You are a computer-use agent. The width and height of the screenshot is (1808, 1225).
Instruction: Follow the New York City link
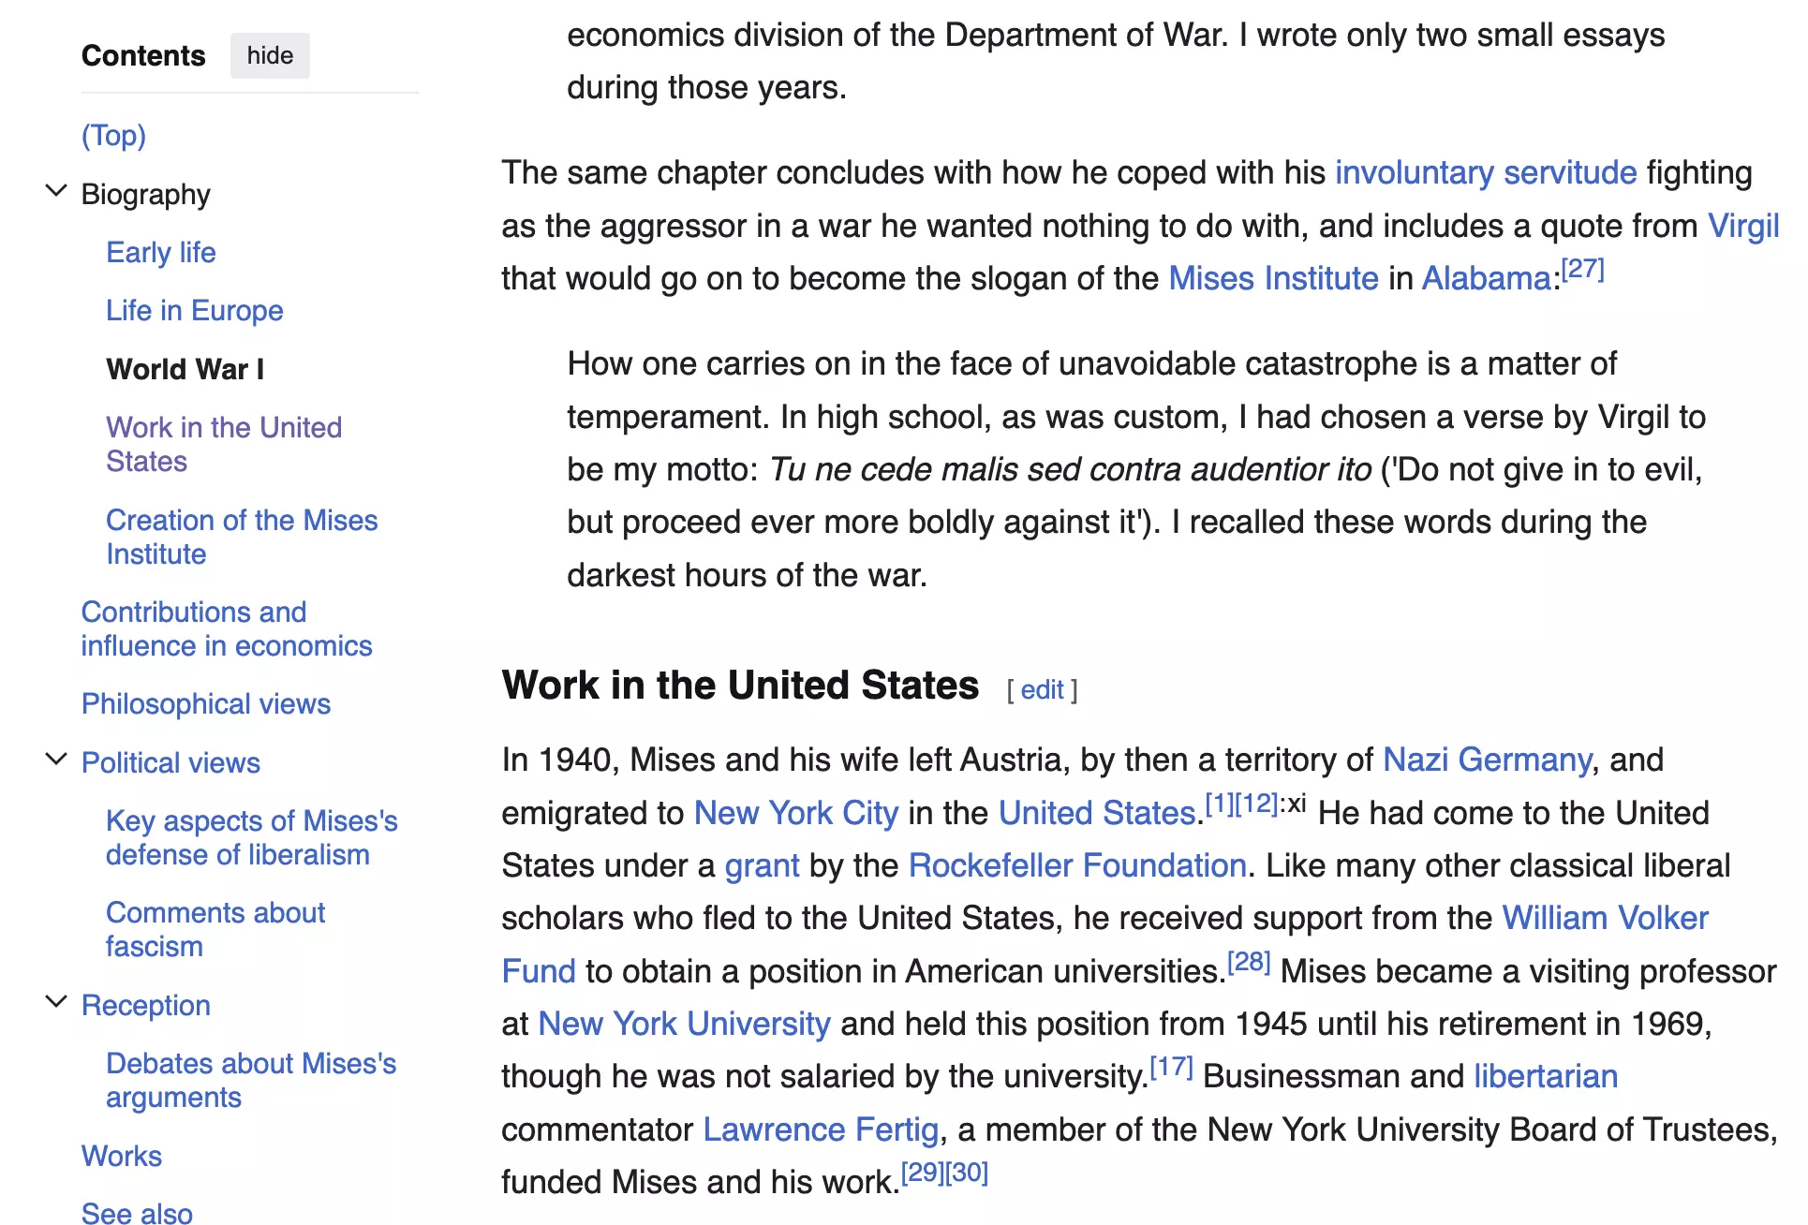tap(796, 814)
